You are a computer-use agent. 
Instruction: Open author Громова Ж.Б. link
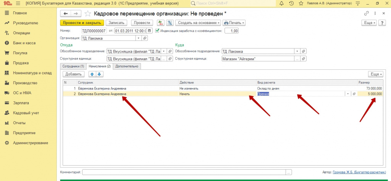click(359, 172)
